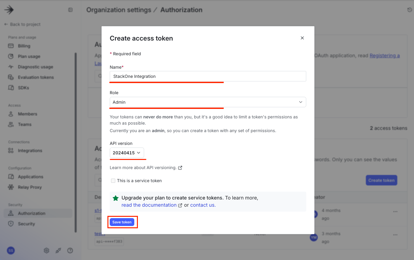Open Integrations page
Viewport: 414px width, 260px height.
(x=30, y=150)
